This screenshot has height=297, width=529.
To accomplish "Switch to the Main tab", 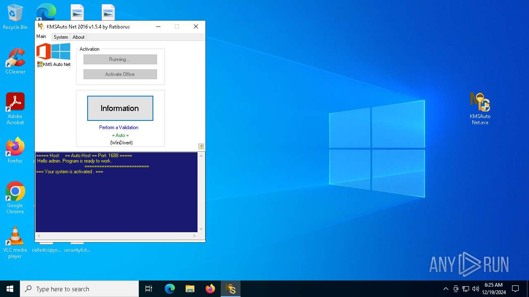I will tap(41, 36).
